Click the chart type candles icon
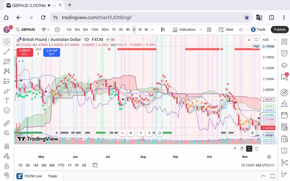This screenshot has height=181, width=290. click(163, 29)
